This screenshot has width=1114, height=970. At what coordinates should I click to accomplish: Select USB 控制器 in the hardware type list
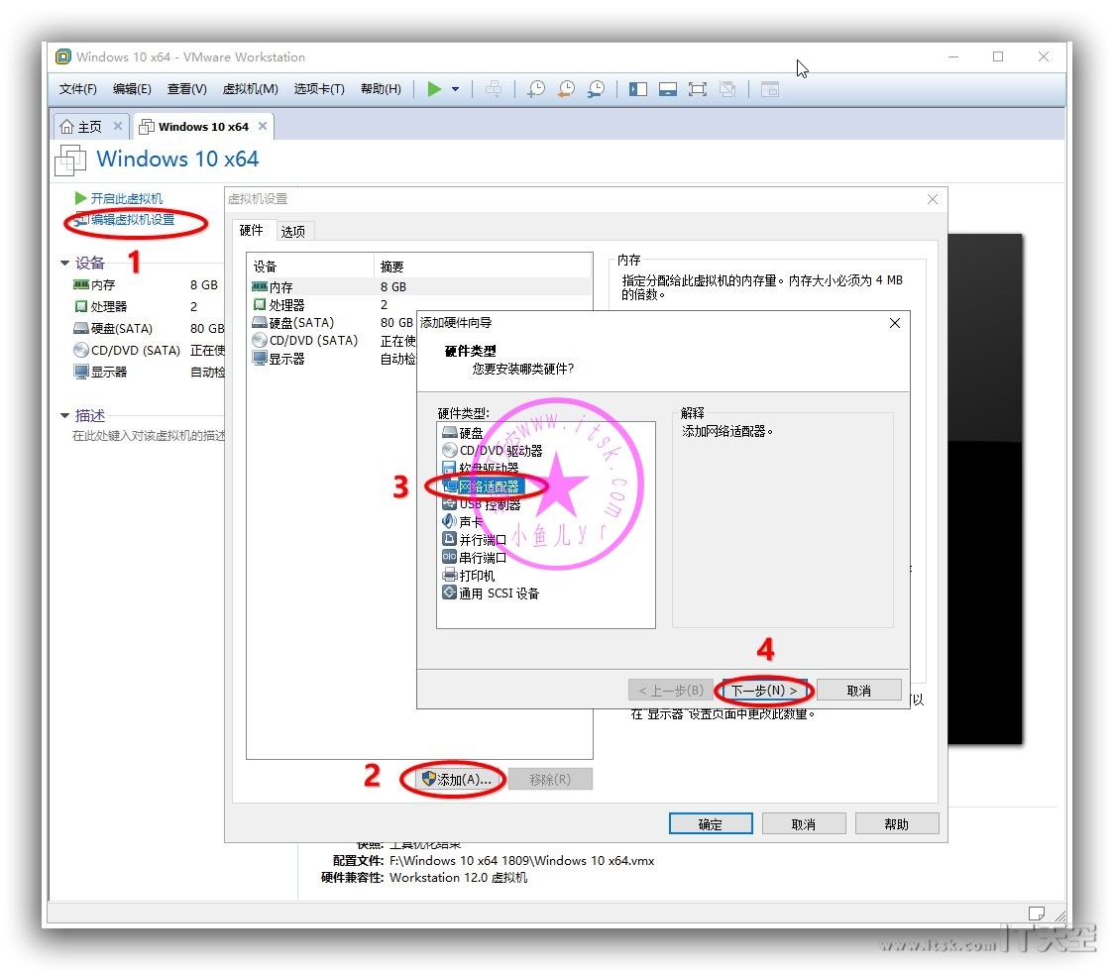click(482, 504)
